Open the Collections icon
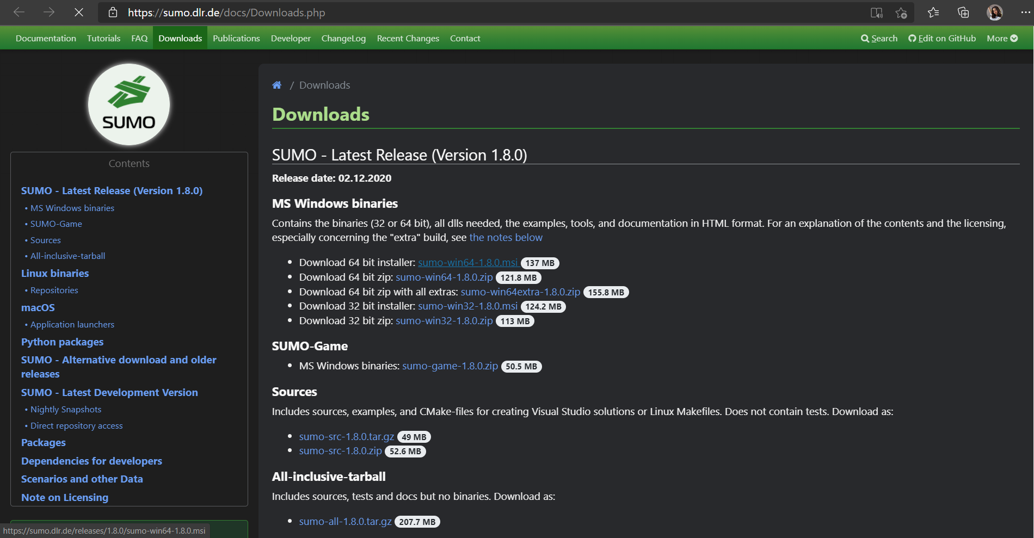 963,12
